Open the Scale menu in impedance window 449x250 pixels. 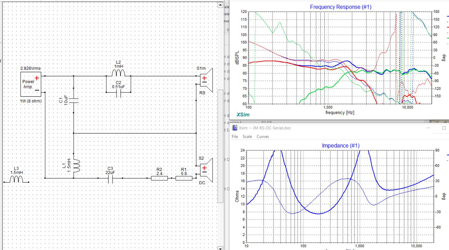pos(247,137)
